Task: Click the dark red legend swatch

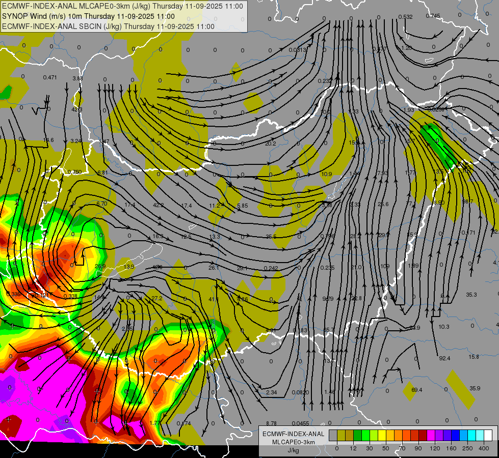Action: click(x=423, y=436)
